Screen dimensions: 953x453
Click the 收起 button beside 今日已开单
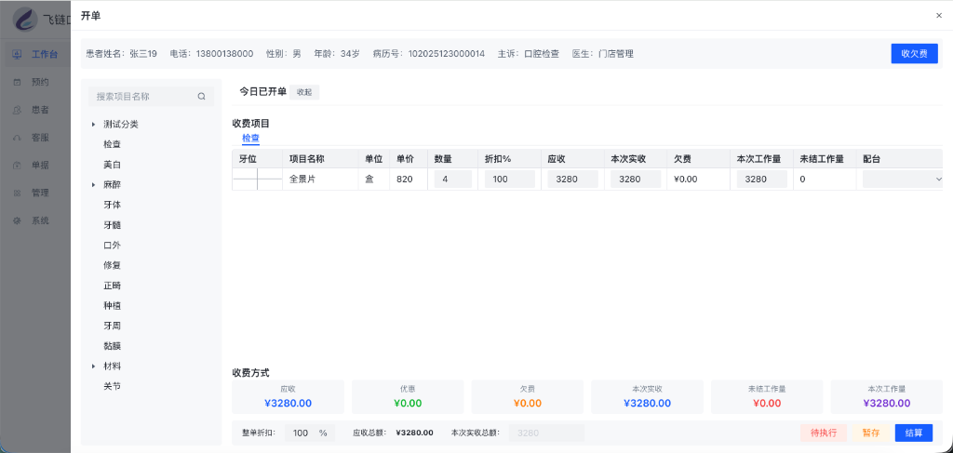pos(304,92)
